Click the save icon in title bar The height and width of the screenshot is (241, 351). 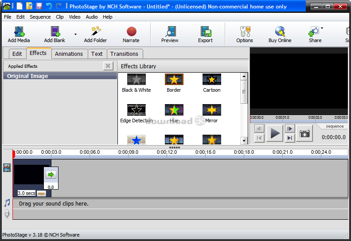coord(39,6)
